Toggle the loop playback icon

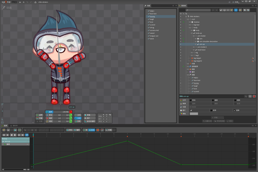pyautogui.click(x=27, y=135)
